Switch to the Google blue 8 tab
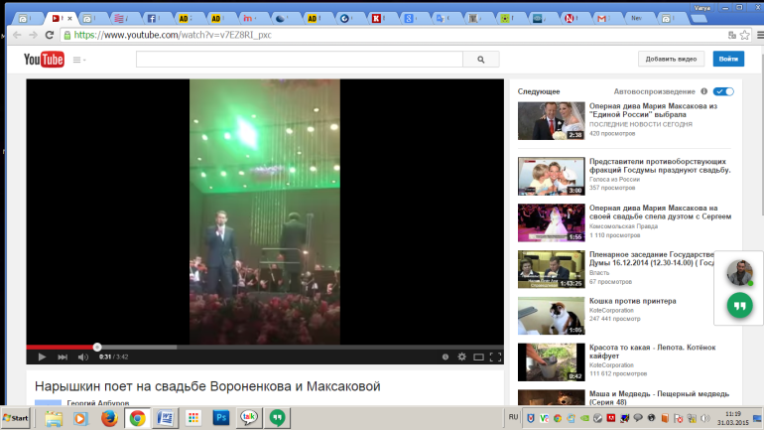 point(411,19)
